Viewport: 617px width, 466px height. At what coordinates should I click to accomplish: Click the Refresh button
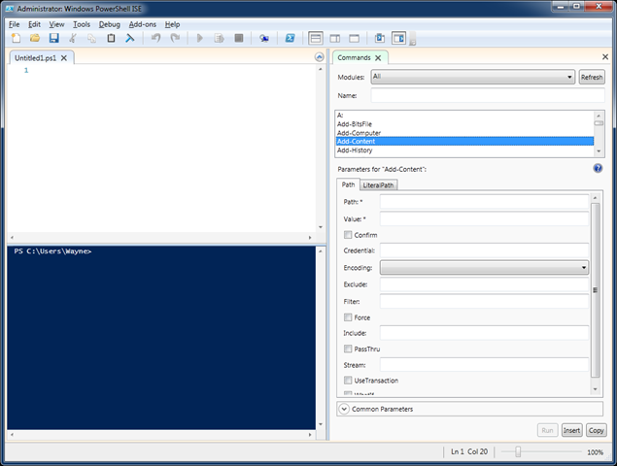tap(591, 77)
